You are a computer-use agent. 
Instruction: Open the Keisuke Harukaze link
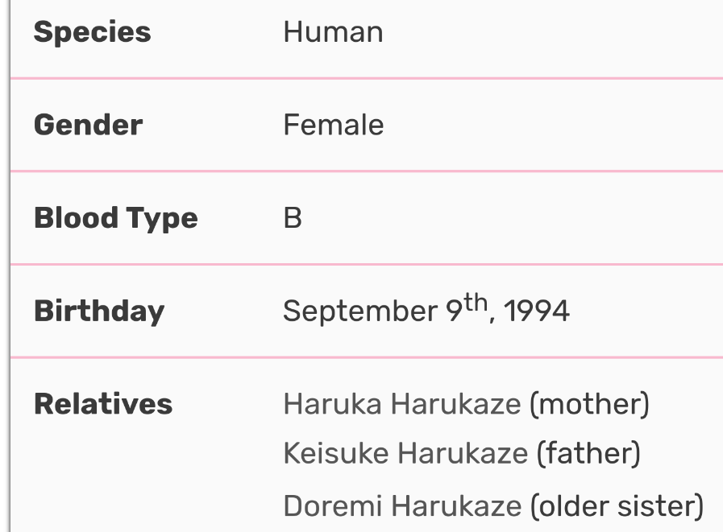click(405, 455)
